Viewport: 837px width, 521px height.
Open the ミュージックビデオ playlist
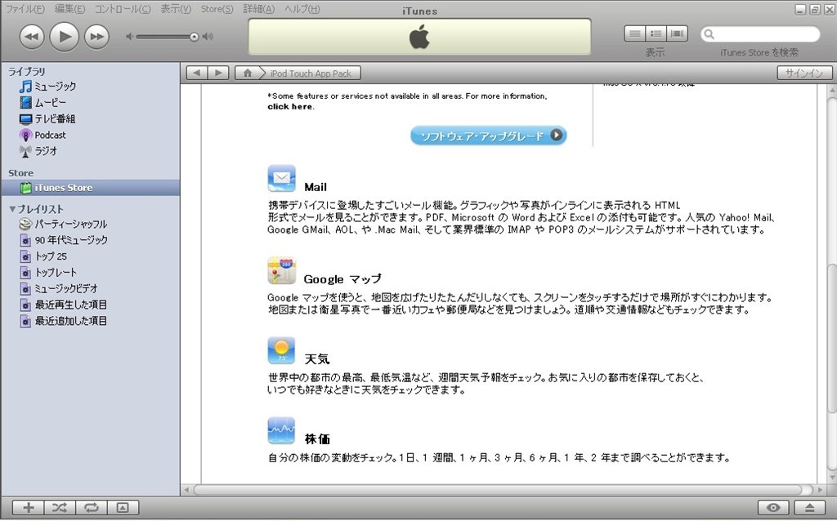click(58, 288)
